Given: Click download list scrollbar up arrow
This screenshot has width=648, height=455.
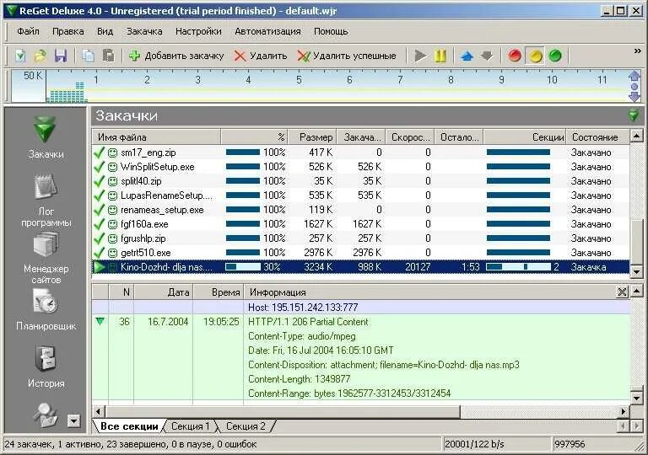Looking at the screenshot, I should pyautogui.click(x=636, y=136).
